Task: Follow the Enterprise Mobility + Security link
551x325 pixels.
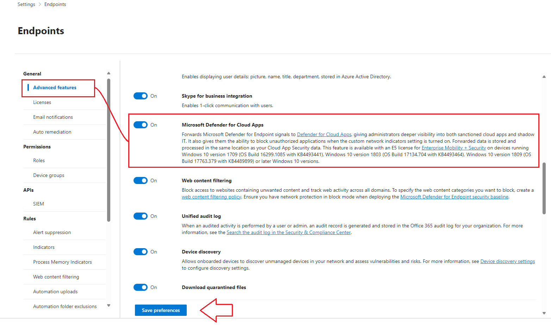Action: (x=453, y=148)
